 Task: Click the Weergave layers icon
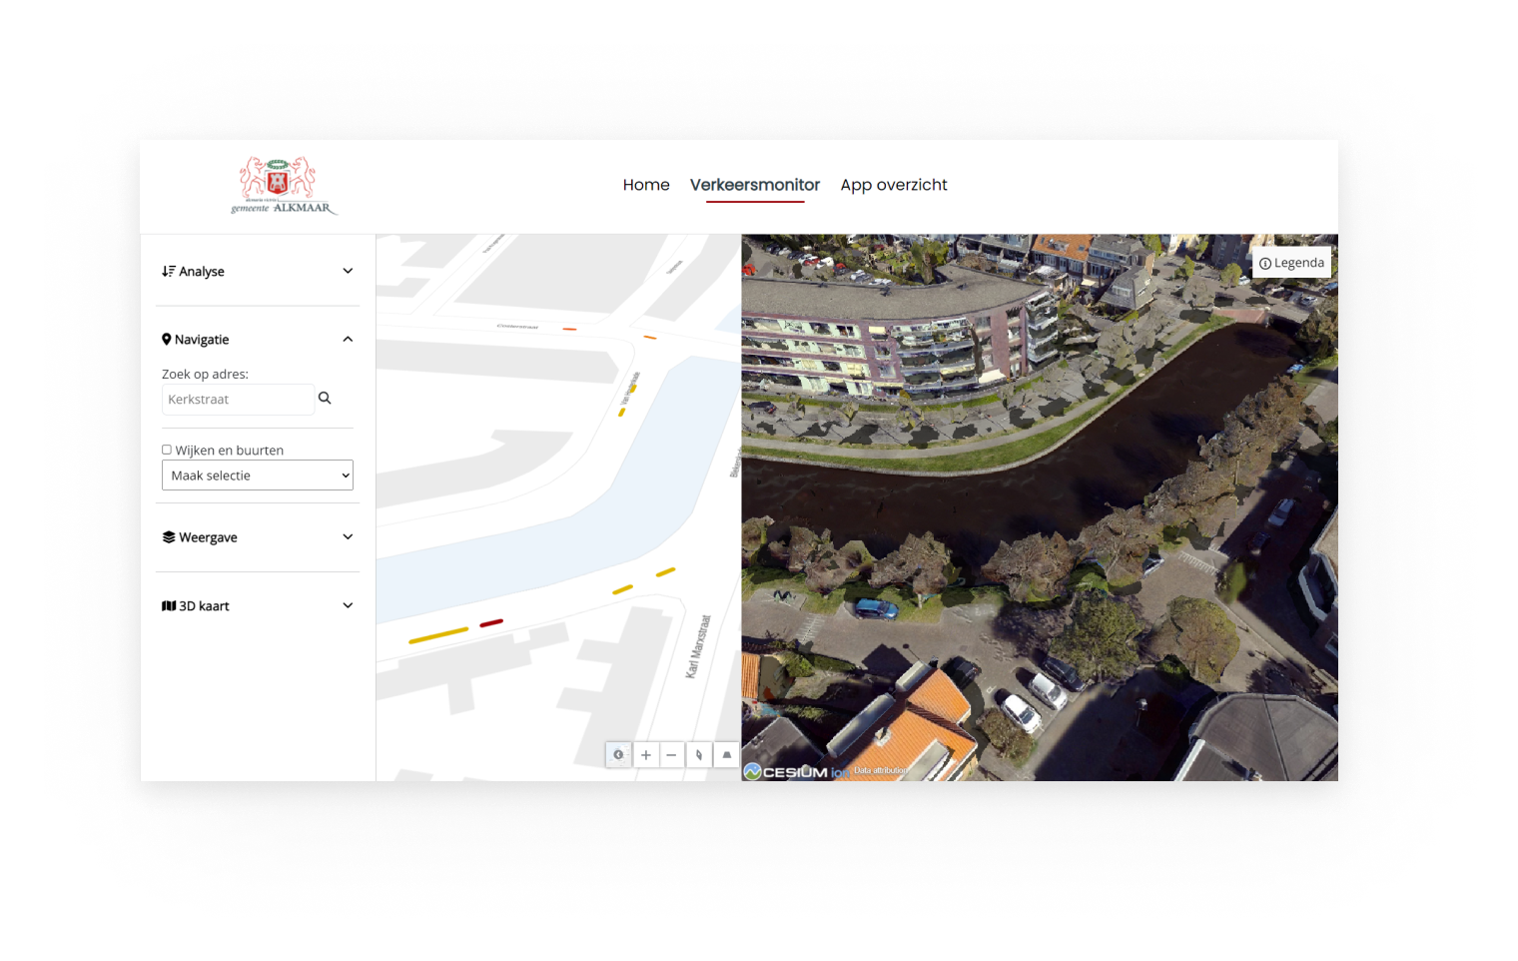click(x=167, y=536)
